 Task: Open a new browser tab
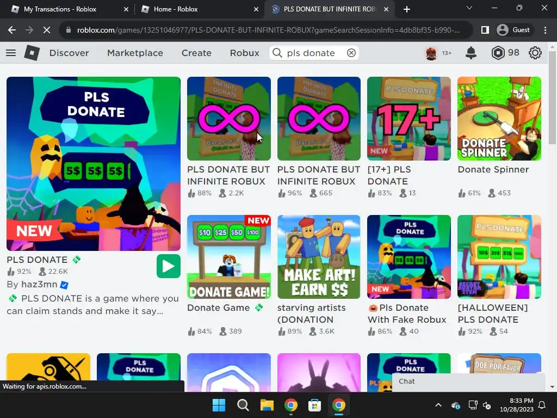(407, 9)
